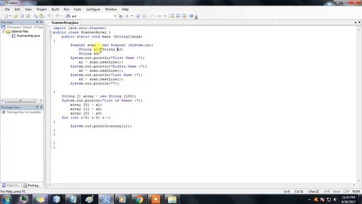The height and width of the screenshot is (204, 362).
Task: Click the Windows Start button
Action: [7, 199]
